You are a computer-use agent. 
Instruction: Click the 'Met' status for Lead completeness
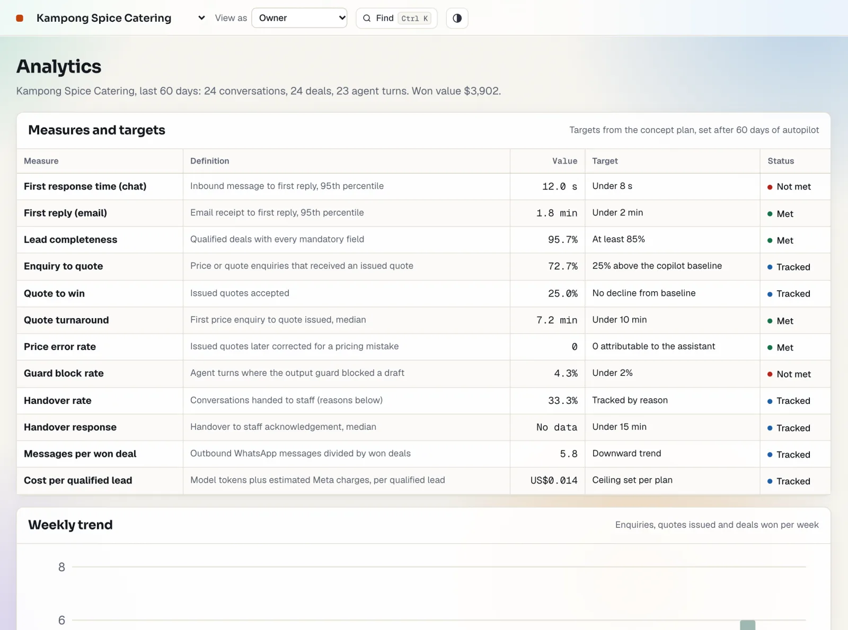tap(780, 240)
